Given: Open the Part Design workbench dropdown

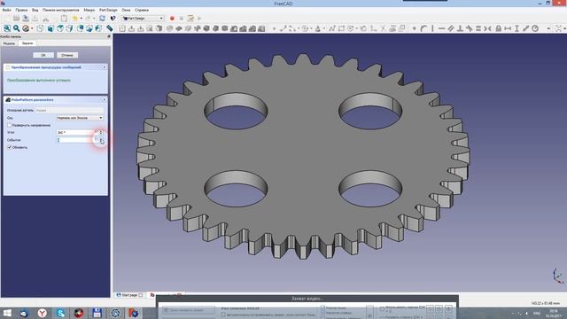Looking at the screenshot, I should 143,18.
